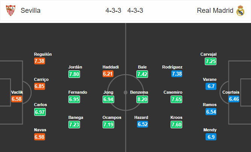Click the player name Reguilón
This screenshot has height=152, width=251.
tap(43, 54)
